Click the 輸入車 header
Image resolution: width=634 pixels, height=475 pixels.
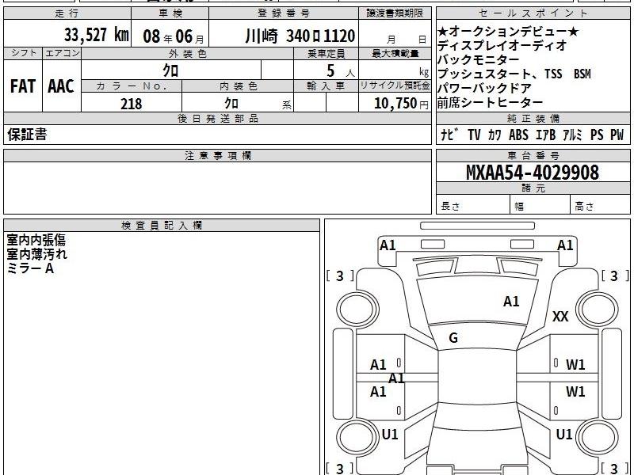(326, 86)
